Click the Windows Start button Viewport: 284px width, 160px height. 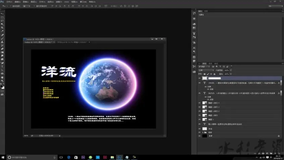click(3, 157)
